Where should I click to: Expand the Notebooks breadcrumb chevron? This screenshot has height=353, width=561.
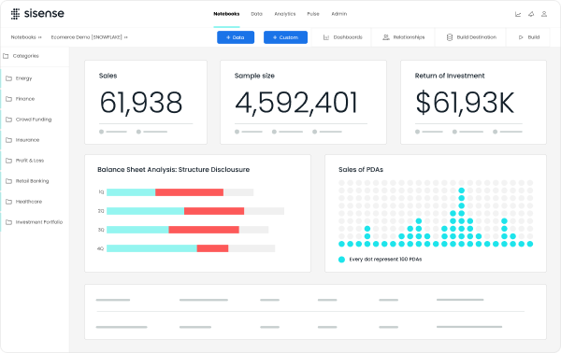(x=39, y=37)
